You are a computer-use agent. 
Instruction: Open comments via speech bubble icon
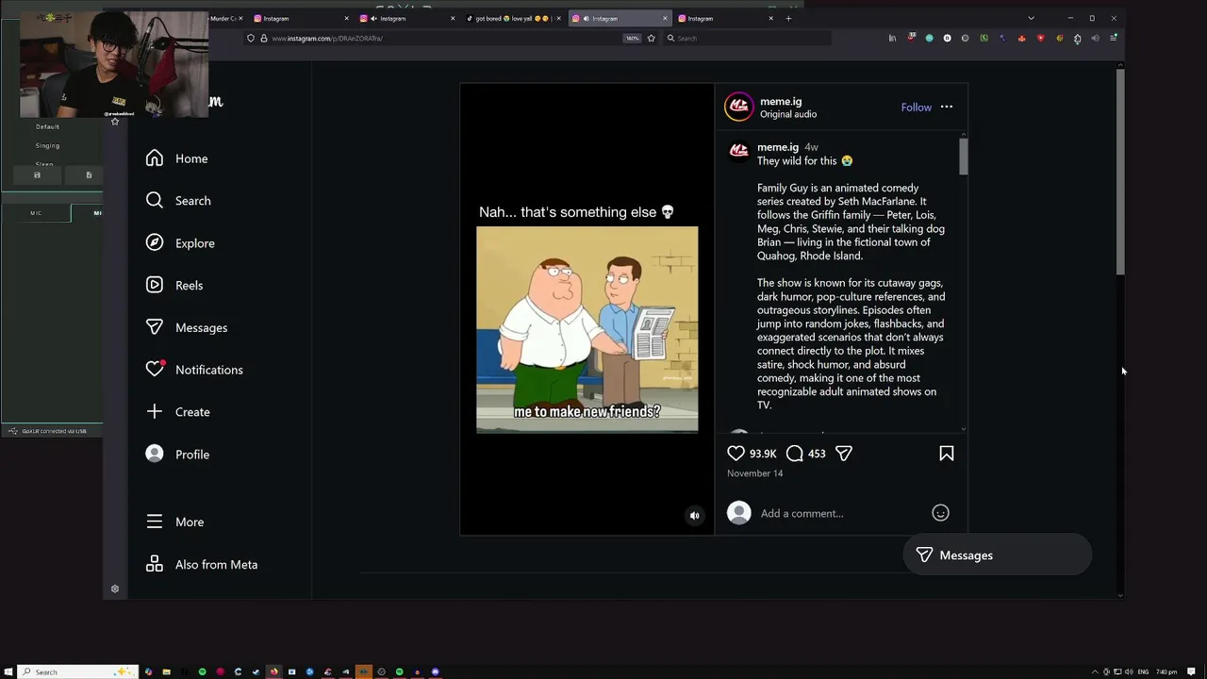click(x=795, y=454)
